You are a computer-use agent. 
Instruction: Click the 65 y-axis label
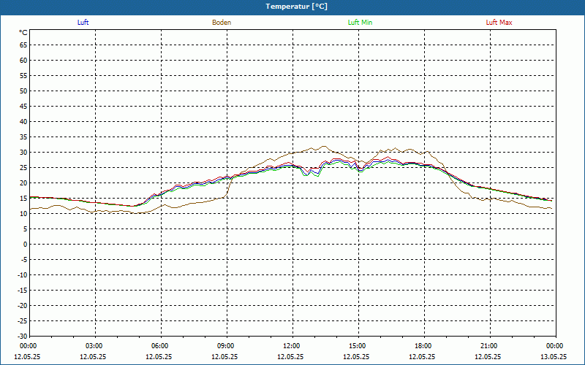tap(23, 45)
